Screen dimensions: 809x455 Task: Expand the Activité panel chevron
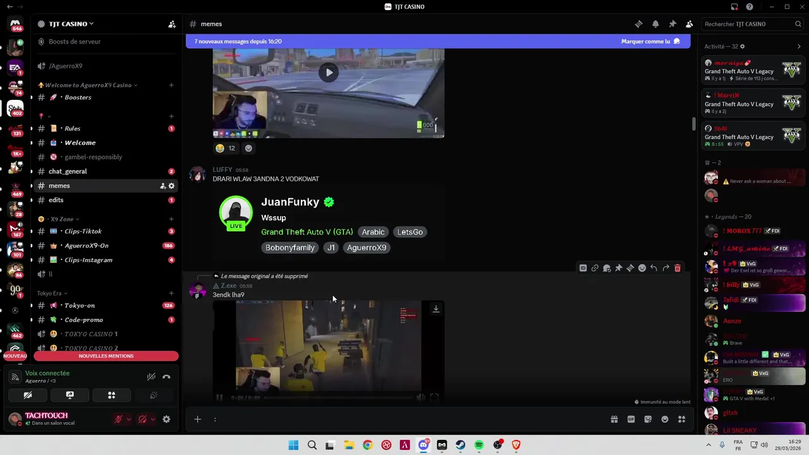pyautogui.click(x=799, y=47)
